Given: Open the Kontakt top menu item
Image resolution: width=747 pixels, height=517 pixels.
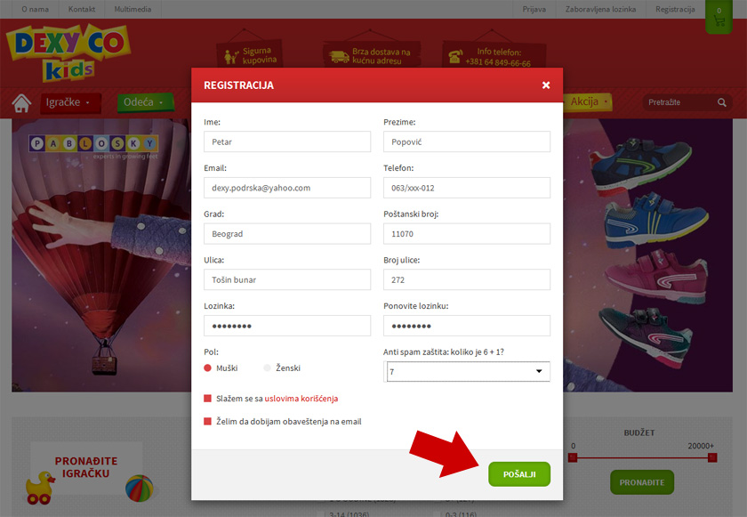Looking at the screenshot, I should pos(82,9).
